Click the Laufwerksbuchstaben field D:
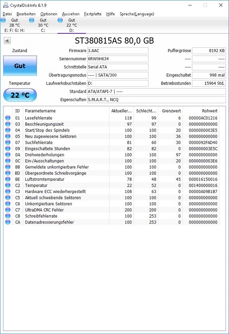Image resolution: width=229 pixels, height=334 pixels. coord(118,83)
